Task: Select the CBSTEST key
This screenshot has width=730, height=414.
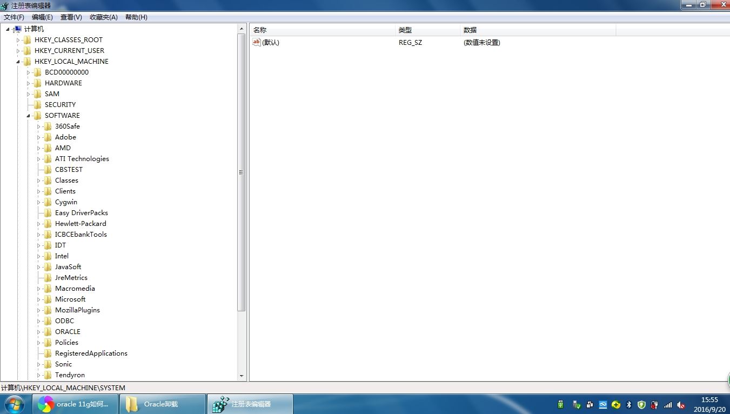Action: 69,170
